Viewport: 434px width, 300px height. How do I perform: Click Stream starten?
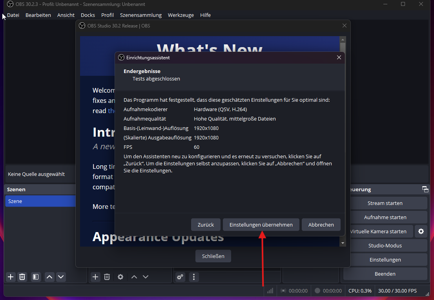point(385,203)
